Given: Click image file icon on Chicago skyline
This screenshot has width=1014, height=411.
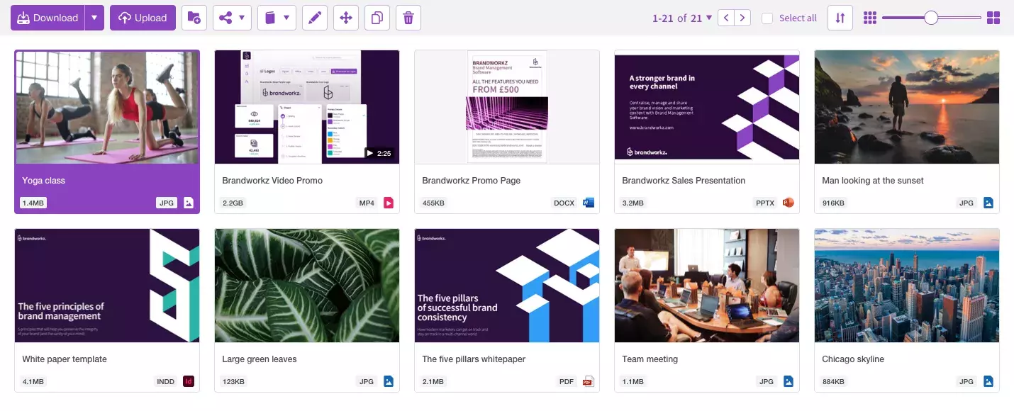Looking at the screenshot, I should coord(988,381).
